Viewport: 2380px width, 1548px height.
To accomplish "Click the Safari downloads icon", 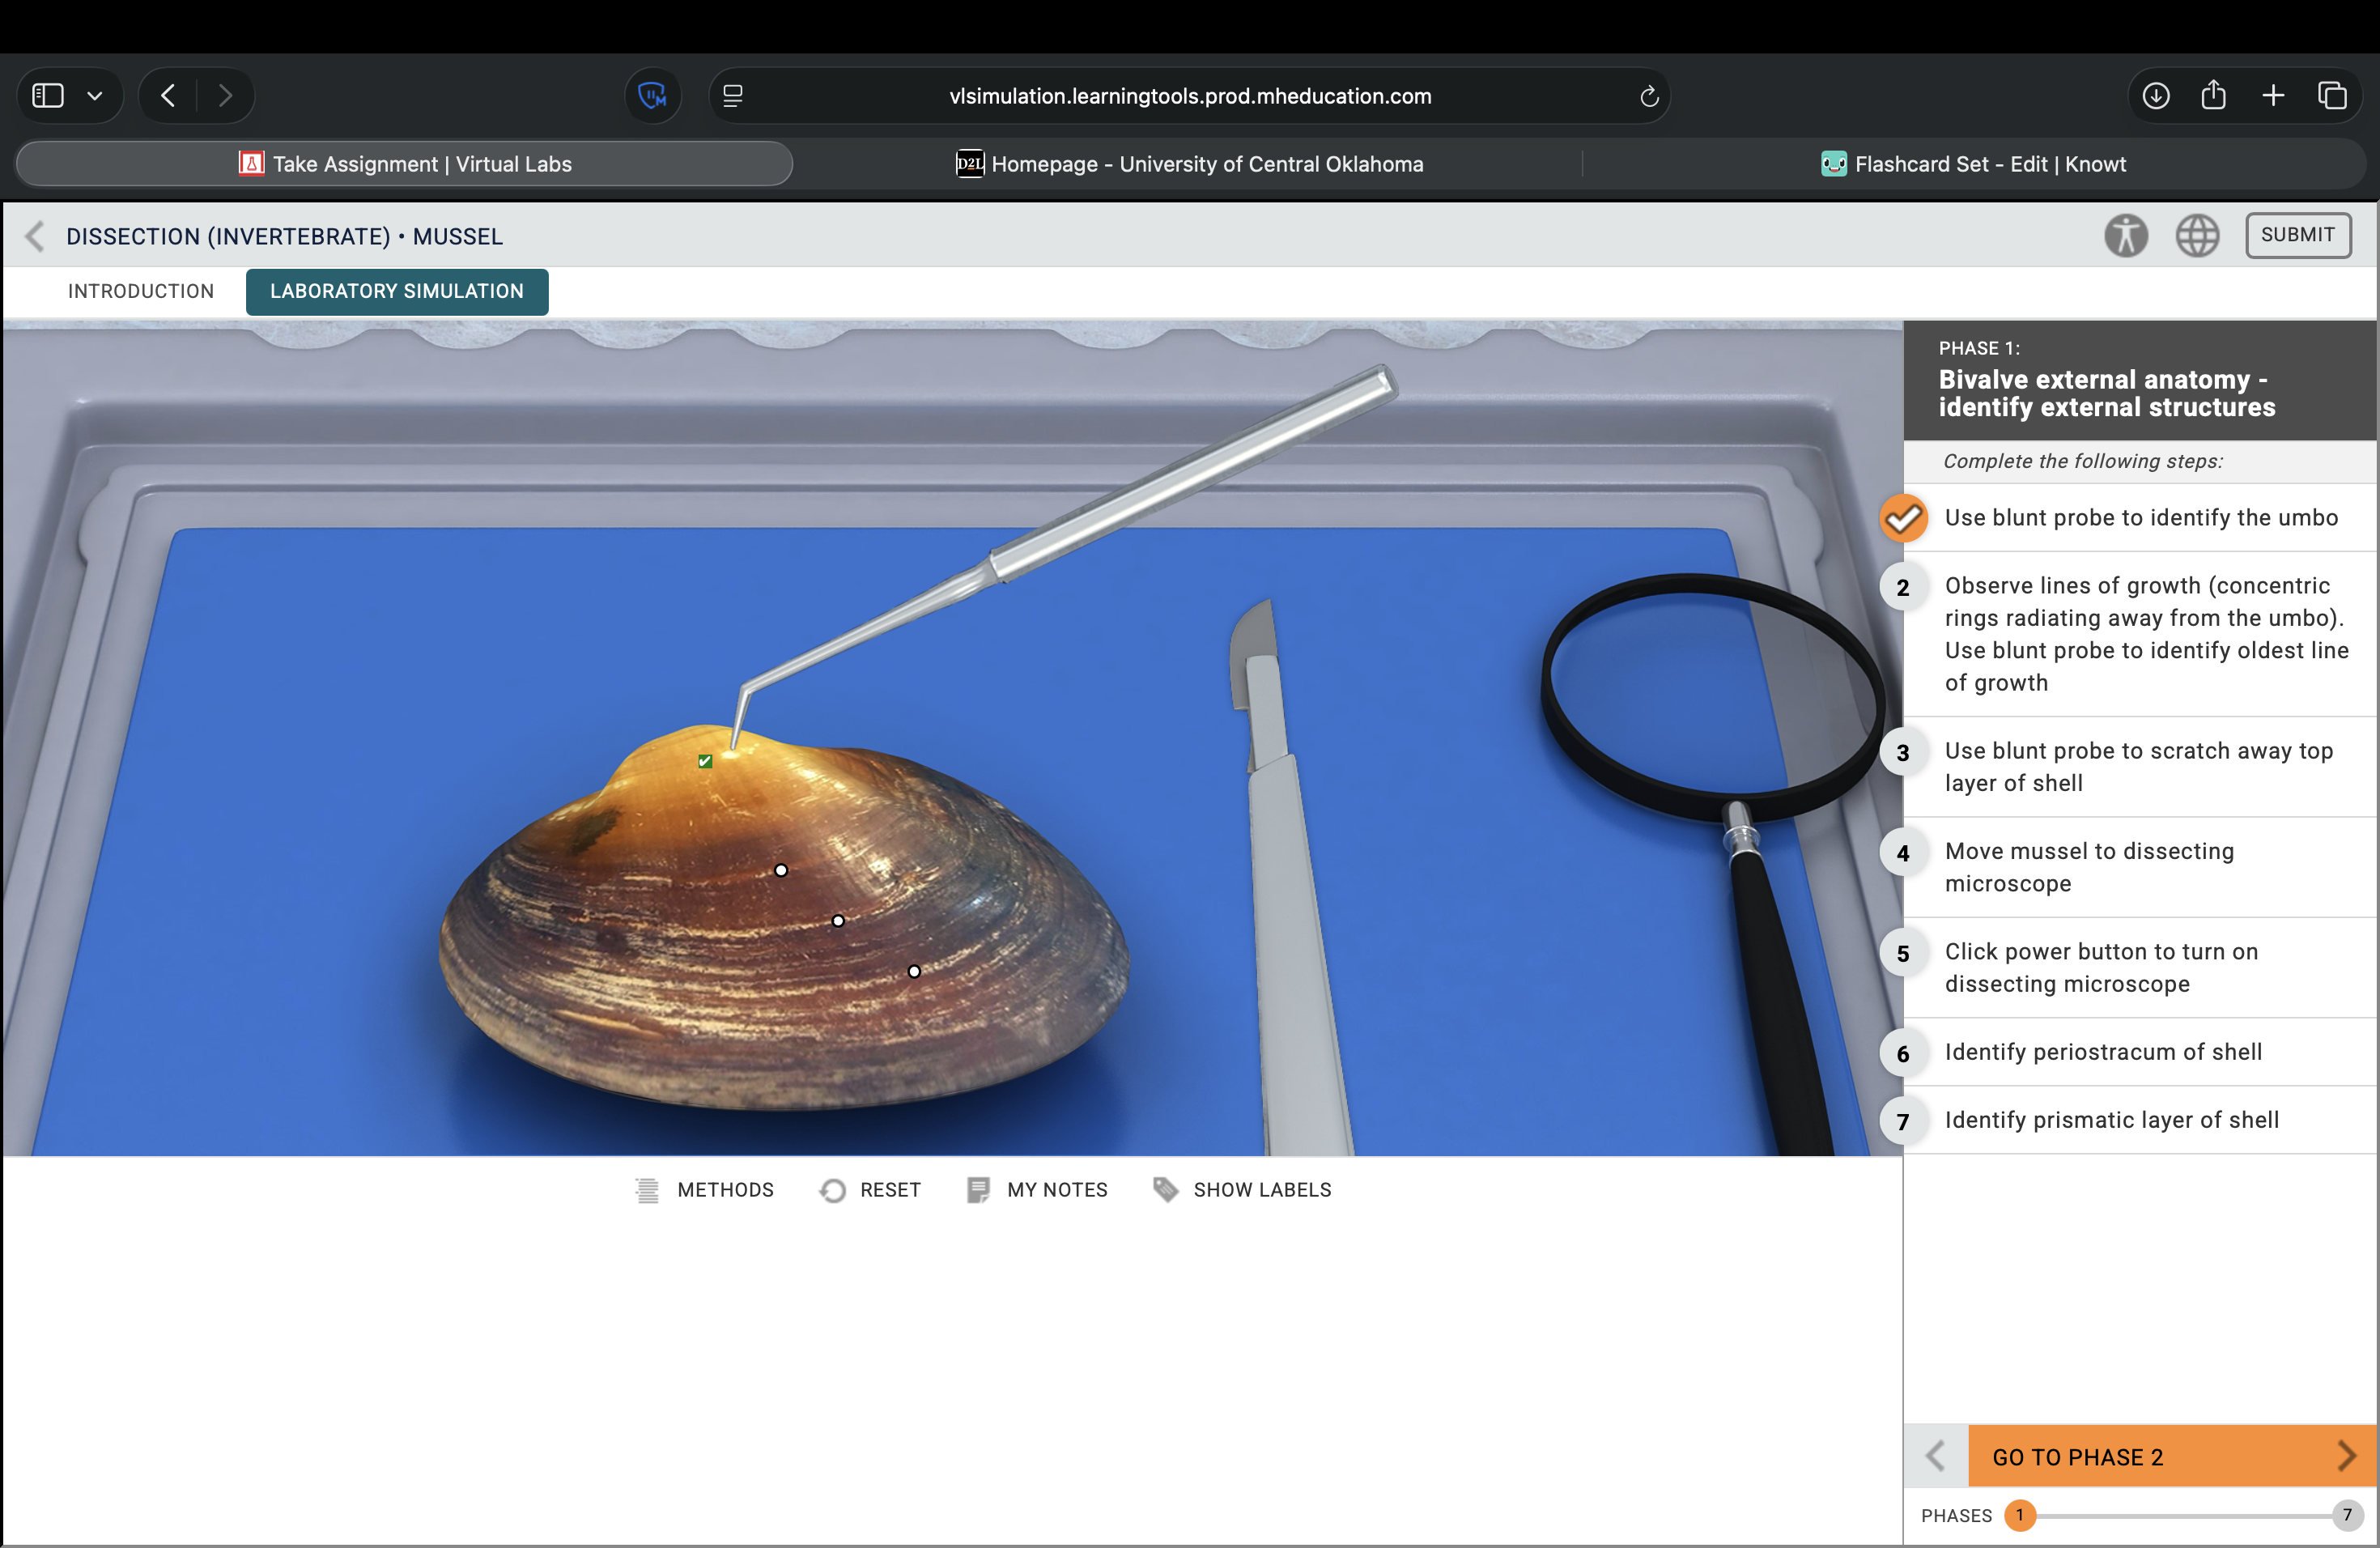I will 2156,96.
